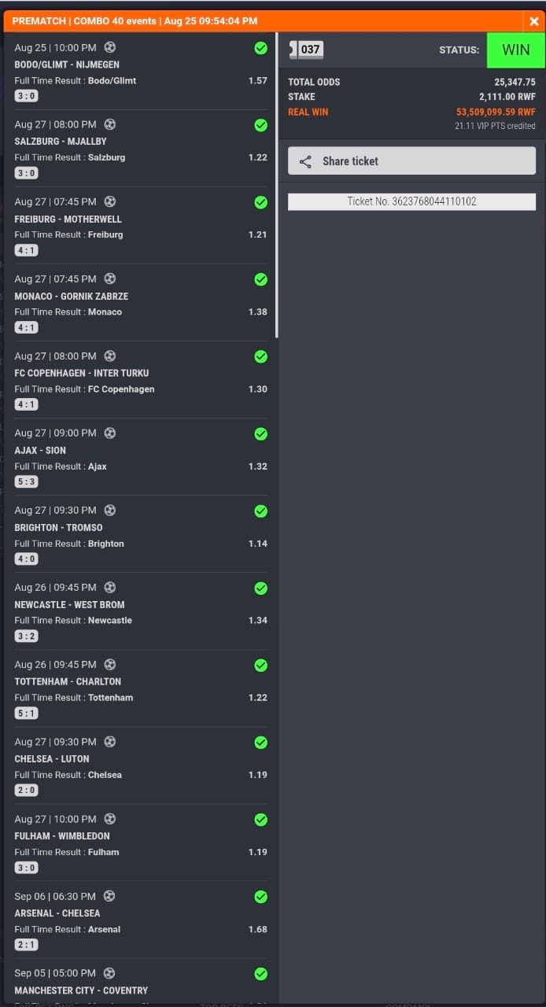The width and height of the screenshot is (546, 1007).
Task: Select the ticket number field
Action: coord(411,201)
